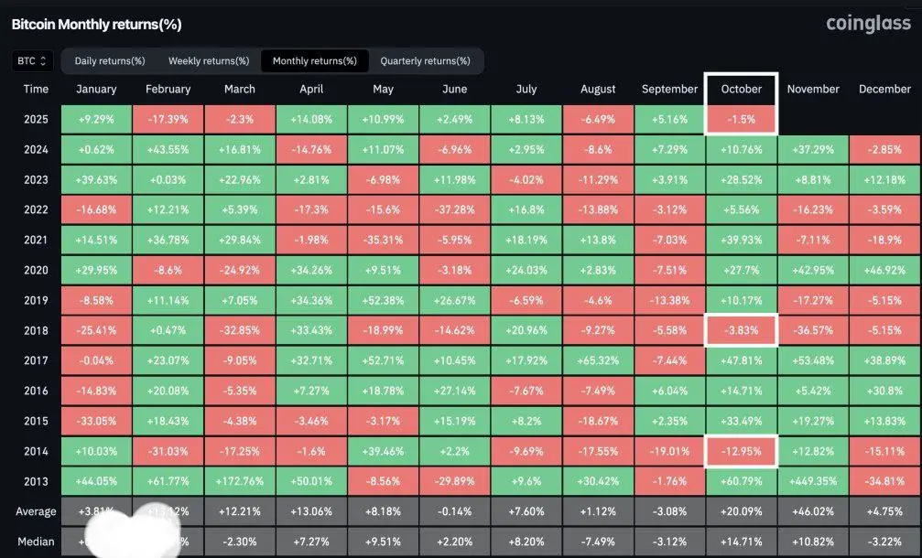This screenshot has width=922, height=558.
Task: Click the 2024 November cell +37.29%
Action: click(813, 149)
